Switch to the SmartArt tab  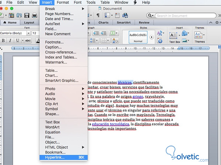coord(124,22)
